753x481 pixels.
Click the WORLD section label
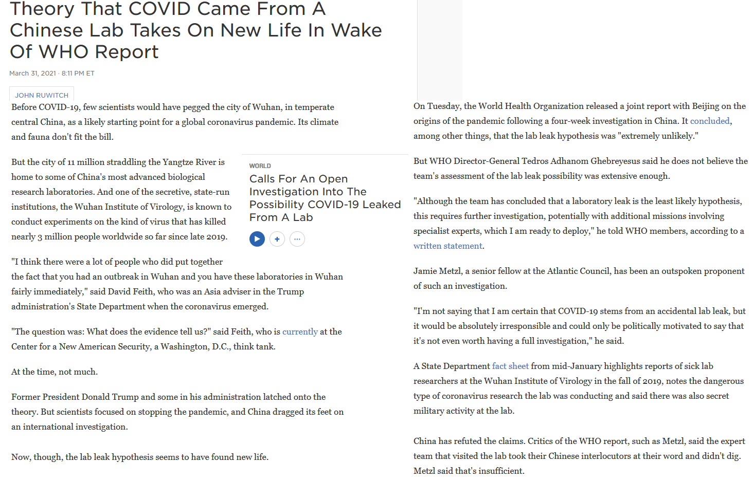click(260, 166)
